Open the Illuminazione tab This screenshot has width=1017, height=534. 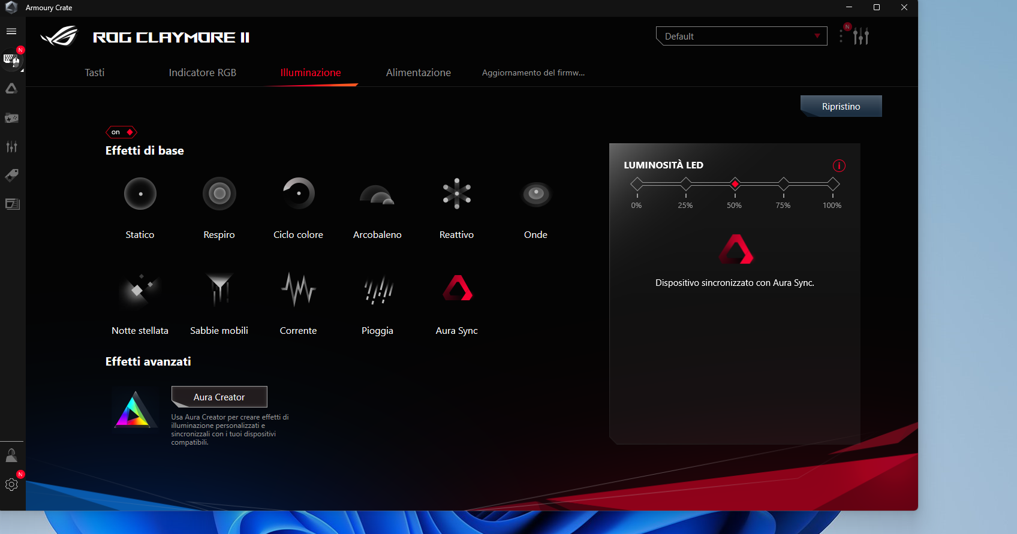[311, 73]
